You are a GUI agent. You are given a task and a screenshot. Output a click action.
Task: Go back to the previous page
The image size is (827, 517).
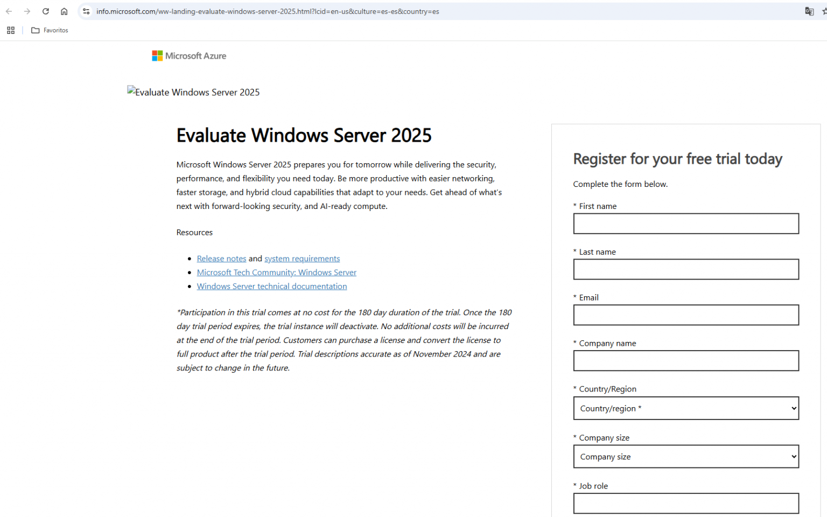(9, 11)
